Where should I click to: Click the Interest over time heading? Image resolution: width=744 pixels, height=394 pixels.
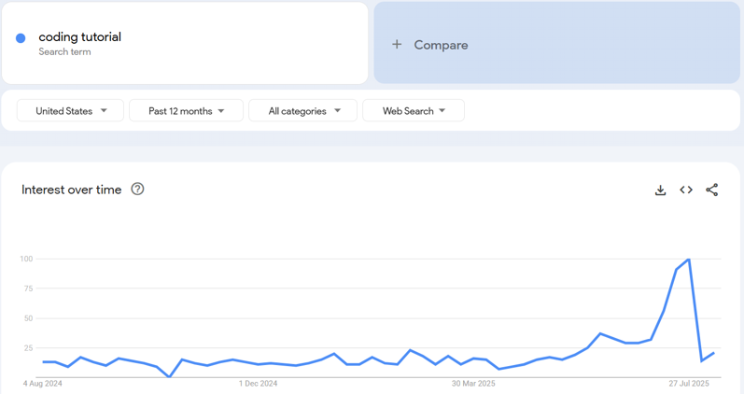pos(72,190)
